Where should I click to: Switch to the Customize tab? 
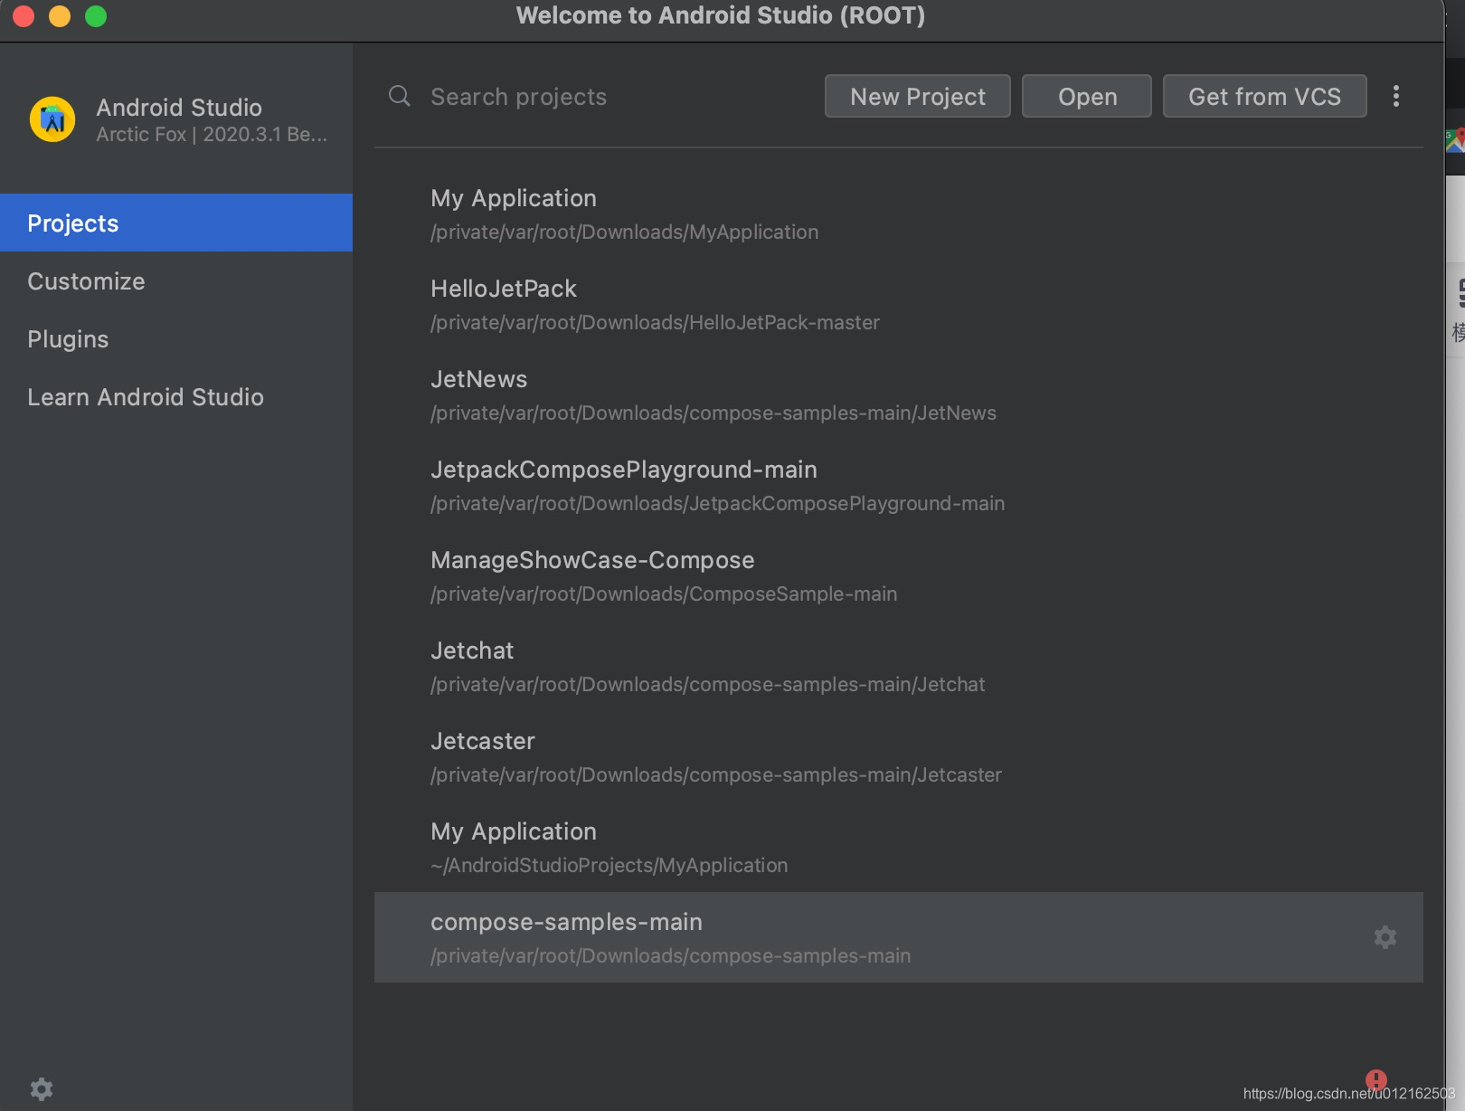point(176,280)
